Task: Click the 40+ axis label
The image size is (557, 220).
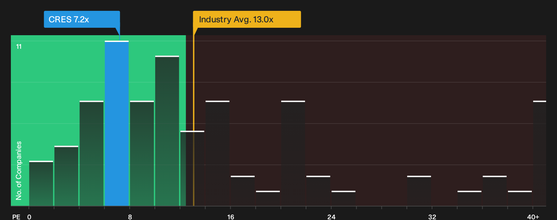Action: tap(533, 217)
